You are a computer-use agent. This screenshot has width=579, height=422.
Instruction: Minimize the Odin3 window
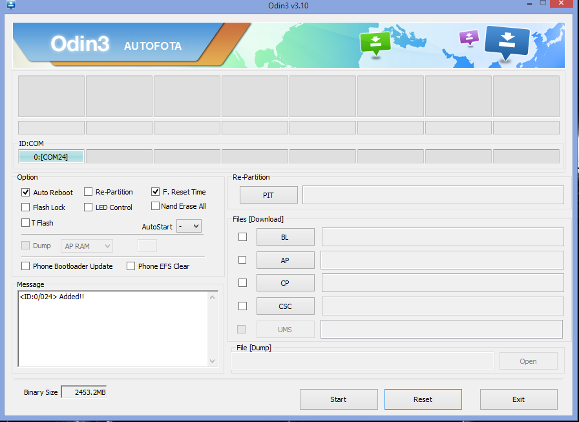(x=529, y=4)
